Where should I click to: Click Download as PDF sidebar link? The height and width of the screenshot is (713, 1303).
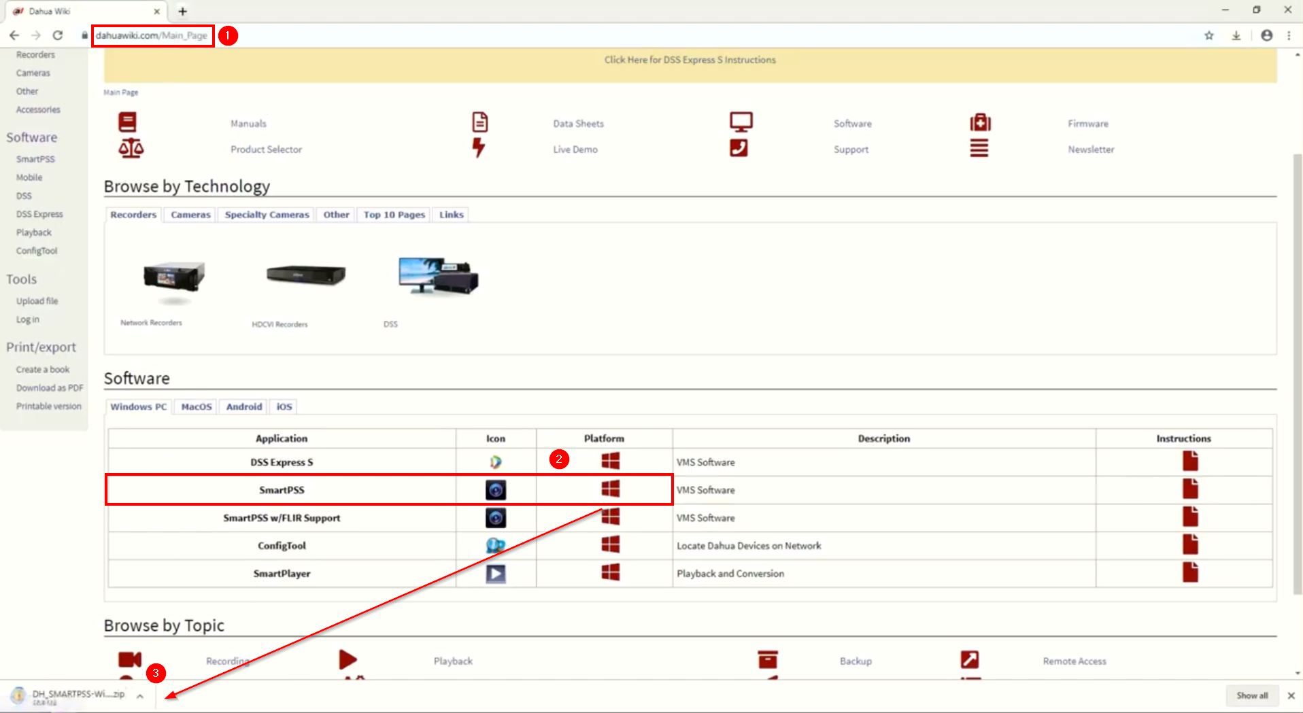pos(50,388)
